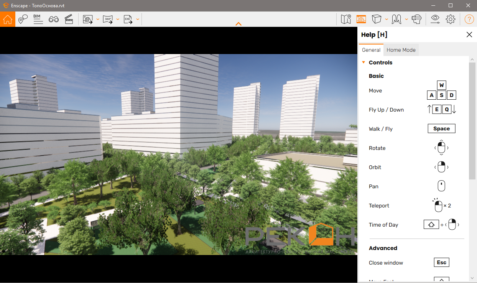Open the BIM info panel

click(x=38, y=19)
